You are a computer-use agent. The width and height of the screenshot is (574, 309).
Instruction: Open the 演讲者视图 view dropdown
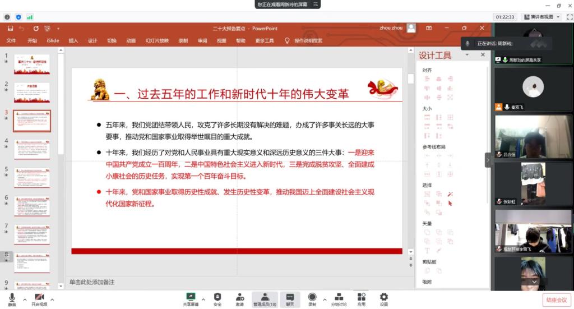[x=543, y=17]
